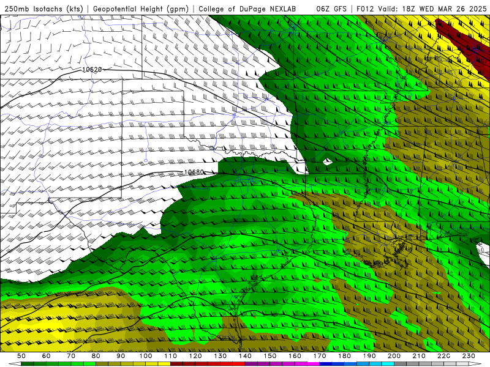Click the 120 value on the colorbar scale
This screenshot has height=367, width=490.
point(195,356)
